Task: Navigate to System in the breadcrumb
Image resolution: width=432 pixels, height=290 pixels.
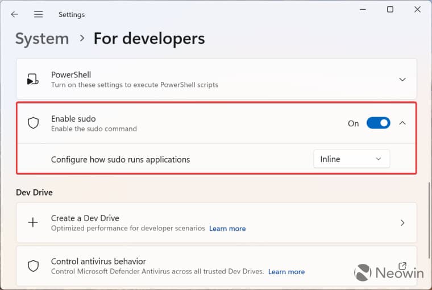Action: pos(42,38)
